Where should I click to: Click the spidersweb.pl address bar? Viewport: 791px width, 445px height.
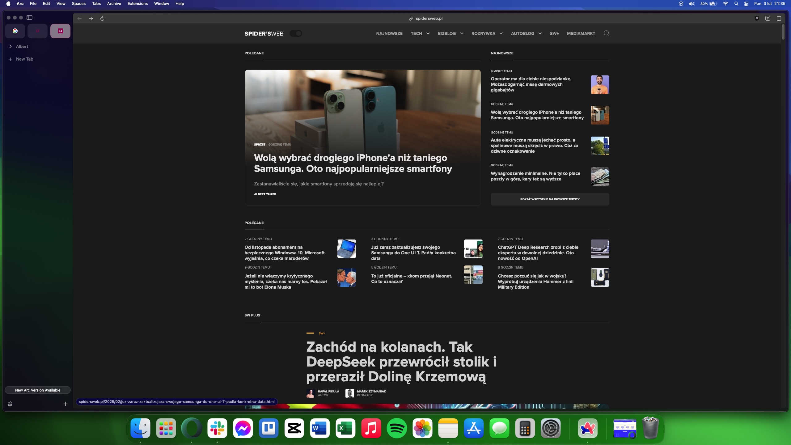click(x=426, y=19)
